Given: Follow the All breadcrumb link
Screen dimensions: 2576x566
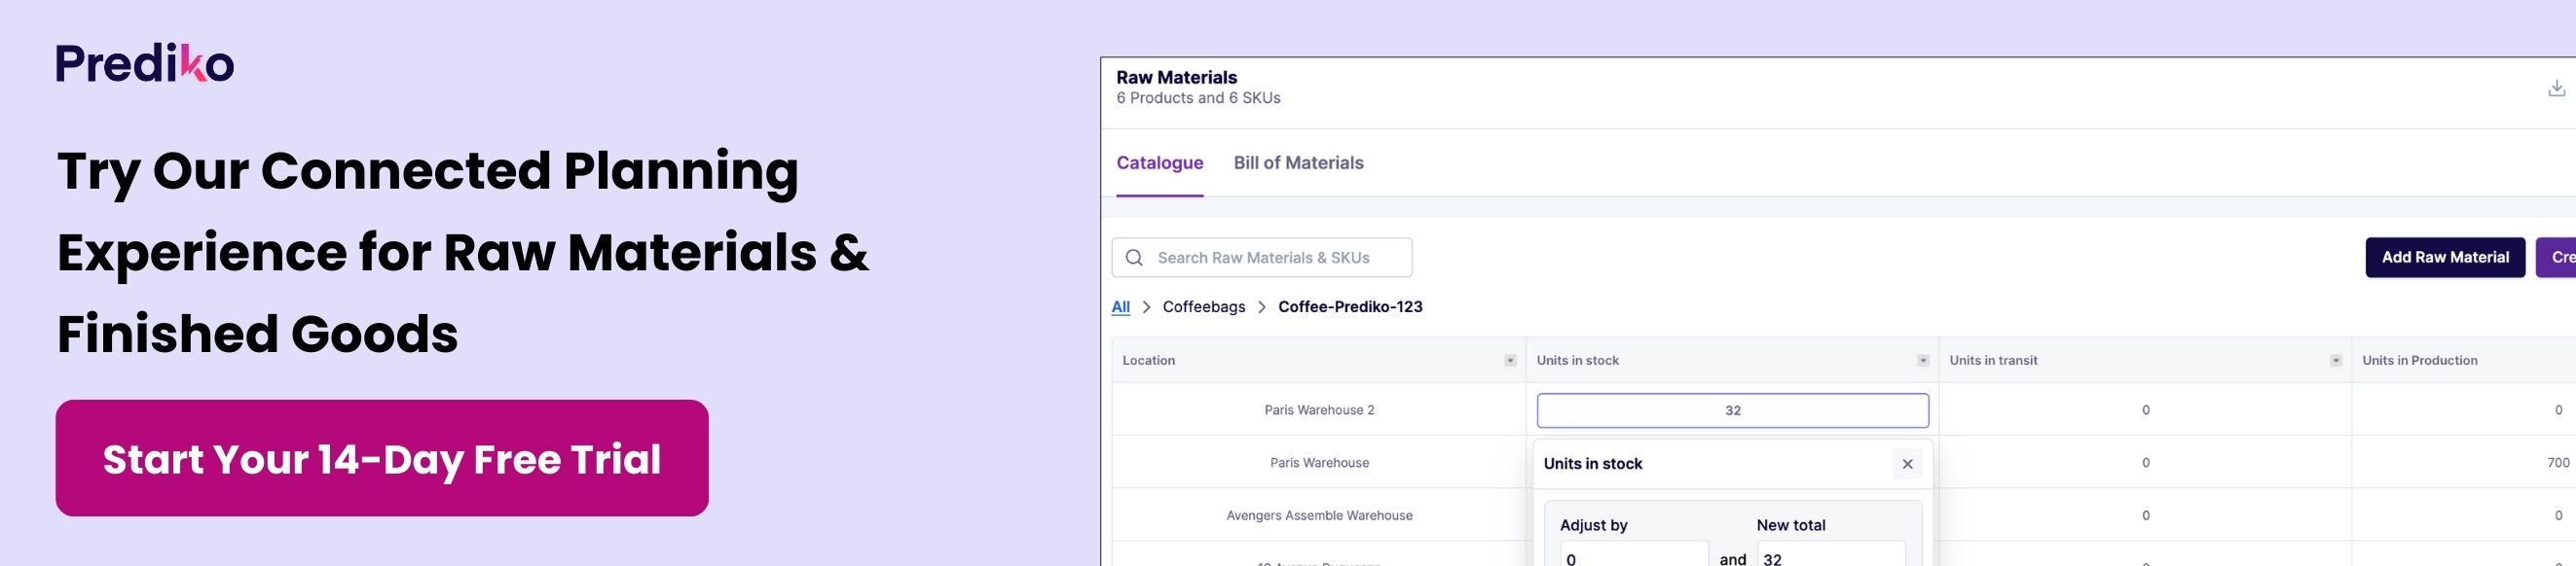Looking at the screenshot, I should click(x=1120, y=306).
